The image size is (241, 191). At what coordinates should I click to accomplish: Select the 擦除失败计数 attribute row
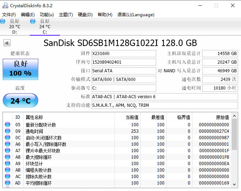point(117,176)
